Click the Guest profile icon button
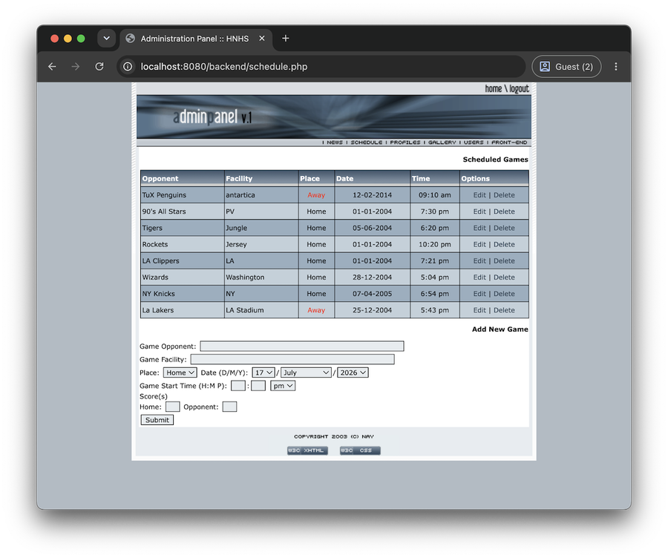The image size is (668, 558). (566, 67)
